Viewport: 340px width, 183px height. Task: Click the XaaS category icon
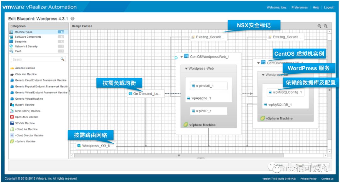[11, 51]
